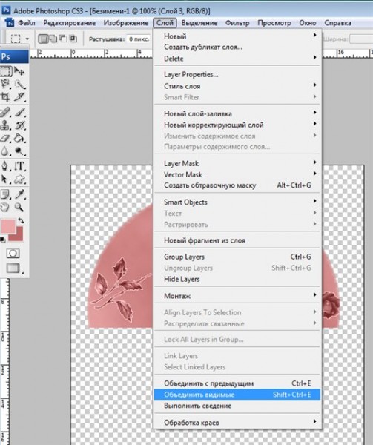The height and width of the screenshot is (445, 373).
Task: Open the Просмотр menu
Action: [x=274, y=23]
